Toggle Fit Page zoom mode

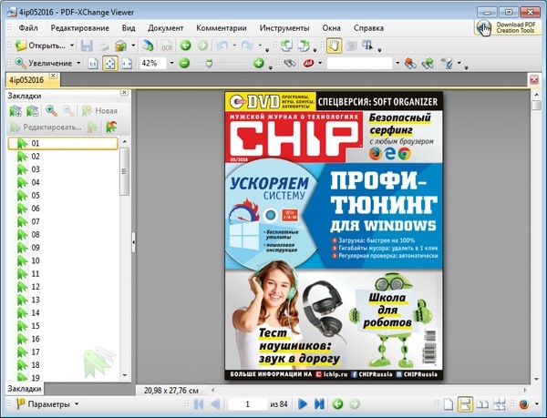110,64
